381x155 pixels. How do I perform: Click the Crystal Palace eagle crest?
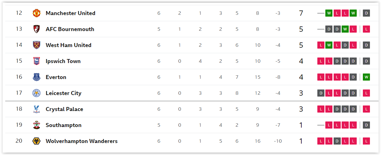pos(37,109)
